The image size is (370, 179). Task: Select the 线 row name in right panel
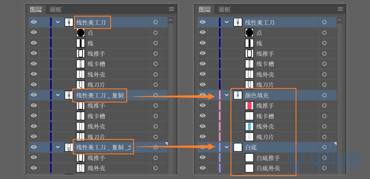point(259,43)
